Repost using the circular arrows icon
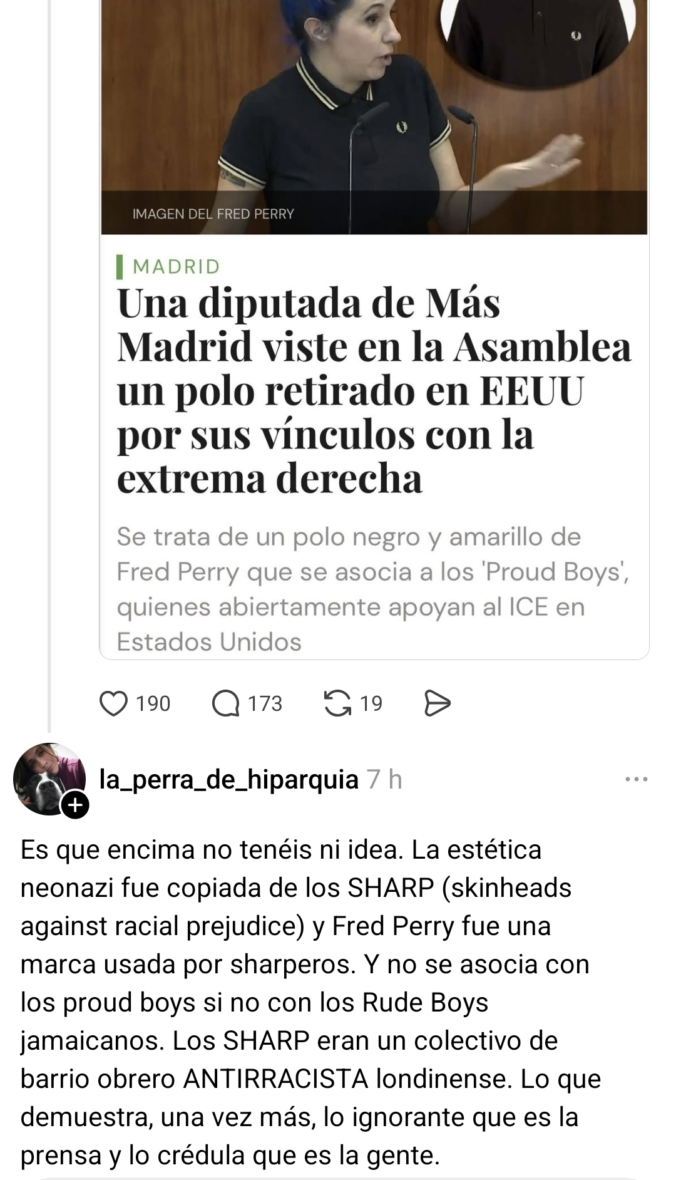Viewport: 676px width, 1180px height. pos(337,703)
